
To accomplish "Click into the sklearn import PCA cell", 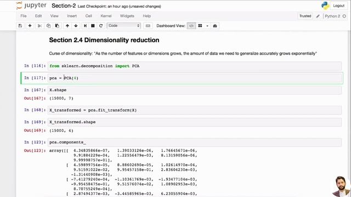I will (x=195, y=66).
